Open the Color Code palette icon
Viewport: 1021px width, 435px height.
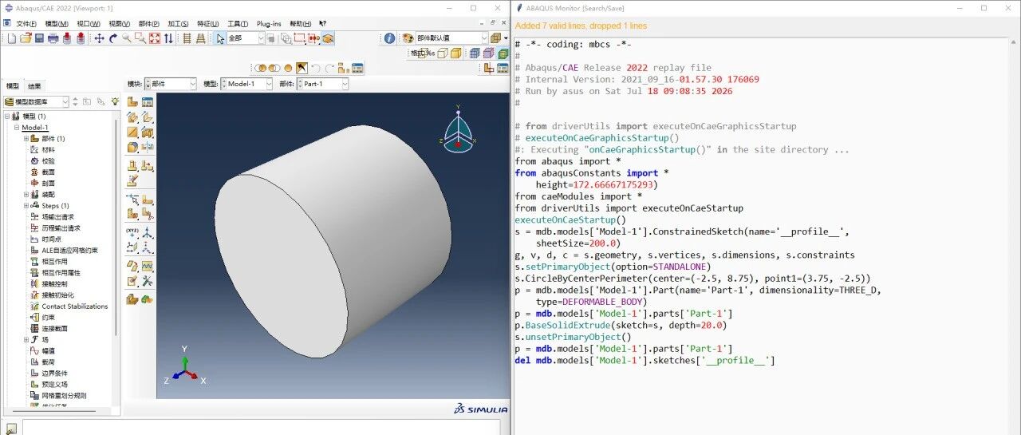pos(408,38)
